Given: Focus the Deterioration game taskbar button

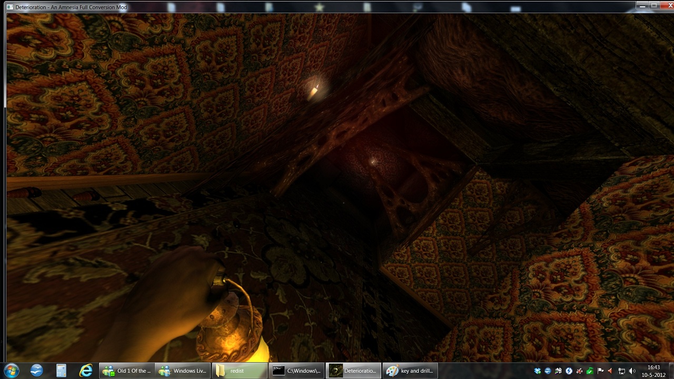Looking at the screenshot, I should 353,371.
